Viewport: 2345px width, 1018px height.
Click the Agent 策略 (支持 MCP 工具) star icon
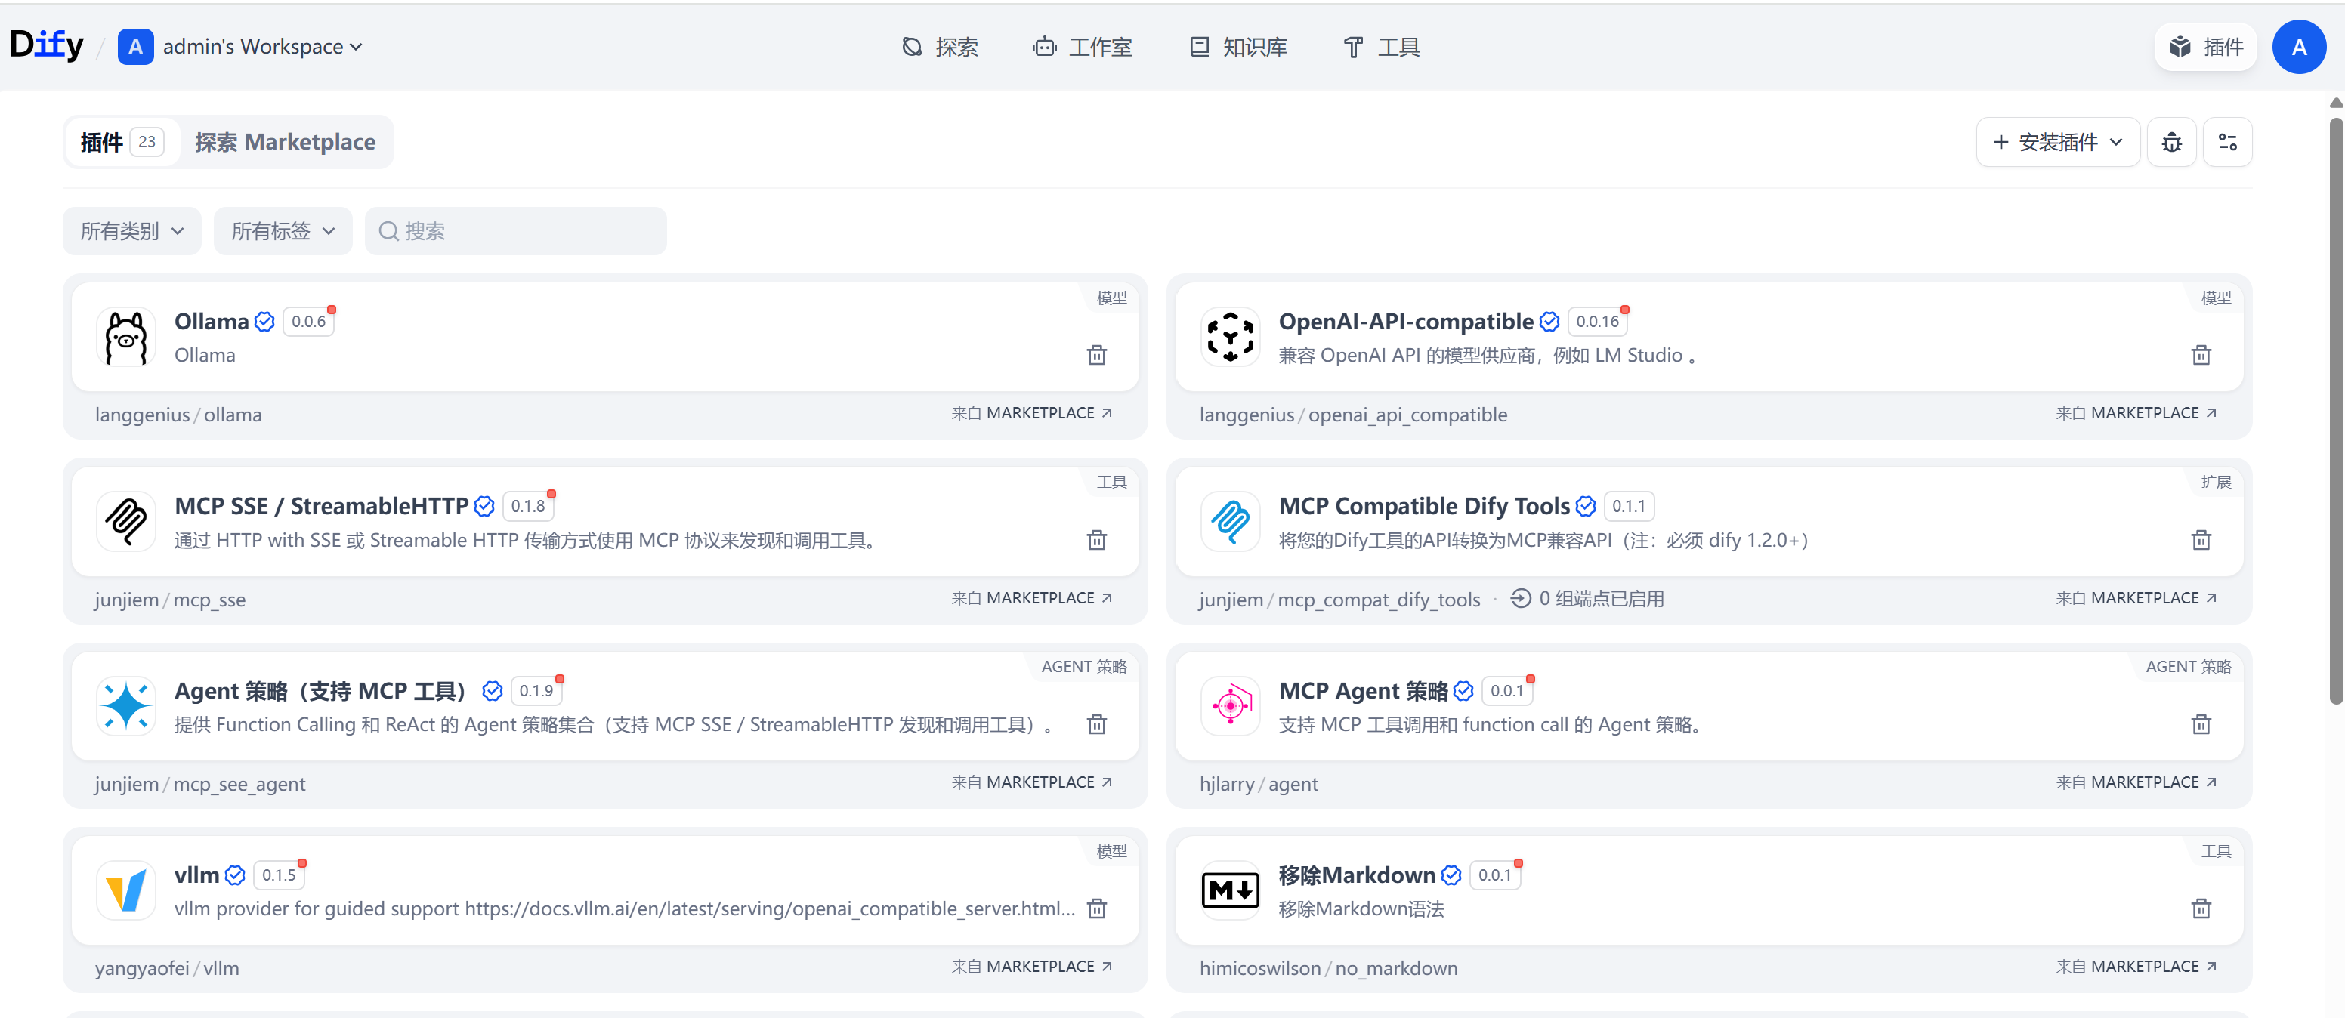tap(125, 706)
